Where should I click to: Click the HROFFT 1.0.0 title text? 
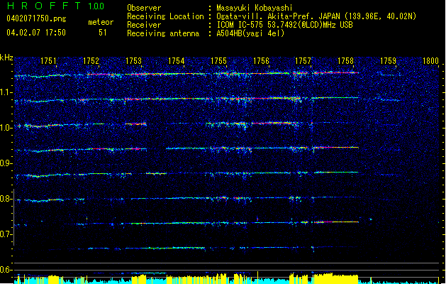56,6
